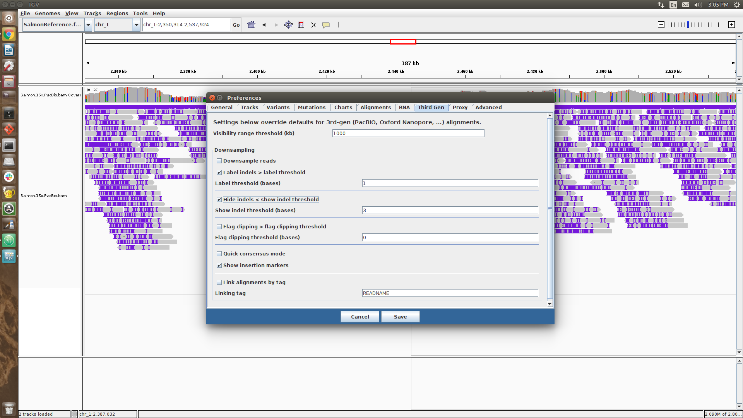Uncheck Show insertion markers
The width and height of the screenshot is (743, 418).
219,266
